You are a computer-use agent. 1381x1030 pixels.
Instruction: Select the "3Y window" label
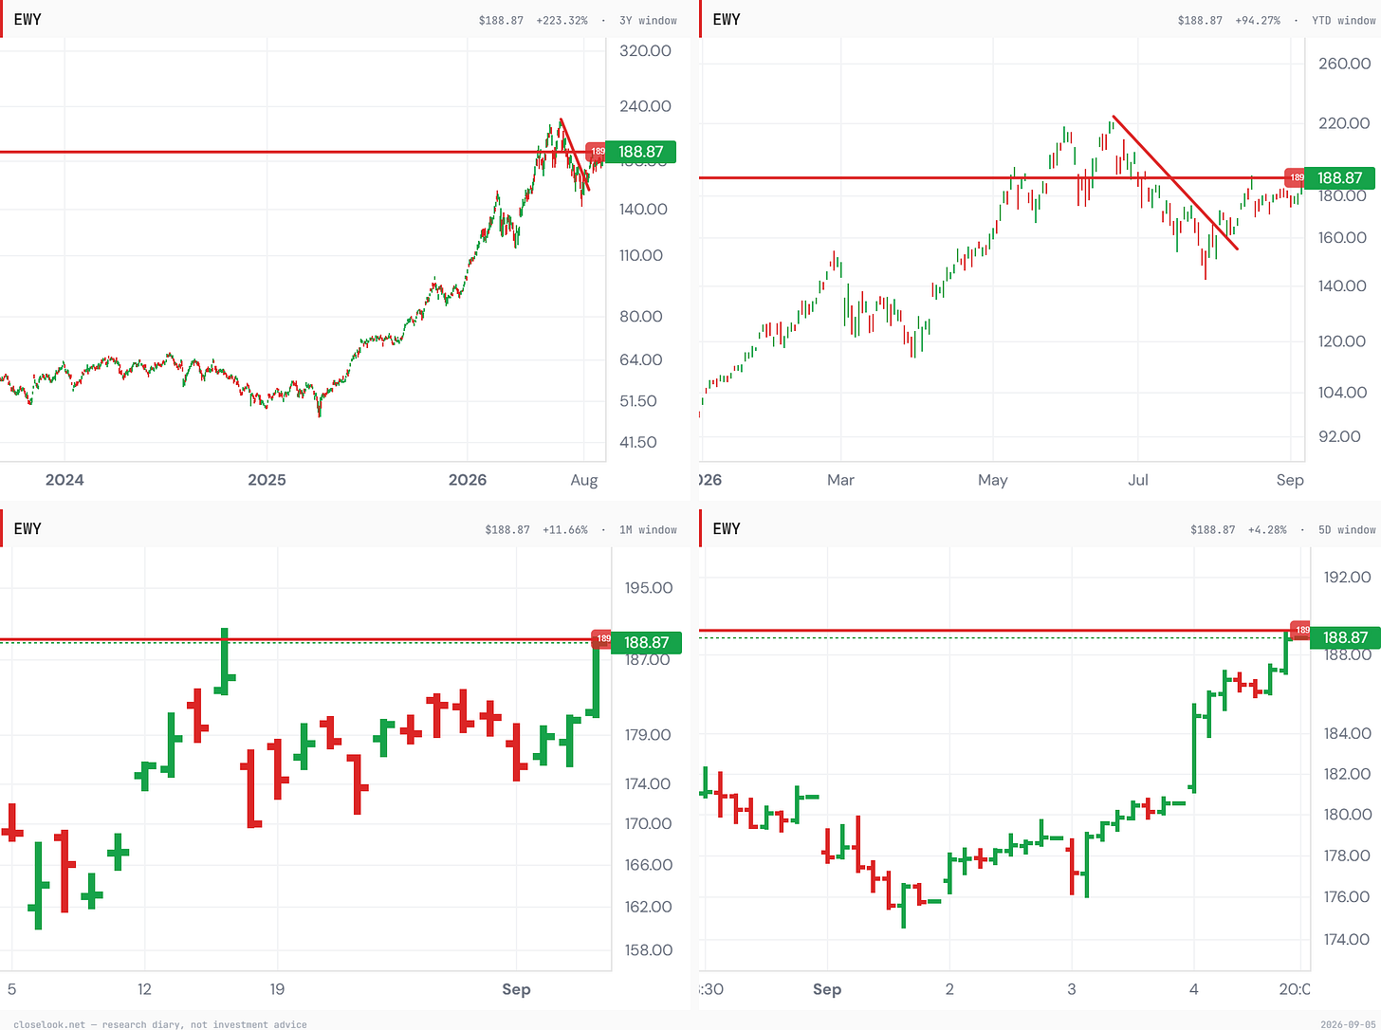pyautogui.click(x=649, y=20)
